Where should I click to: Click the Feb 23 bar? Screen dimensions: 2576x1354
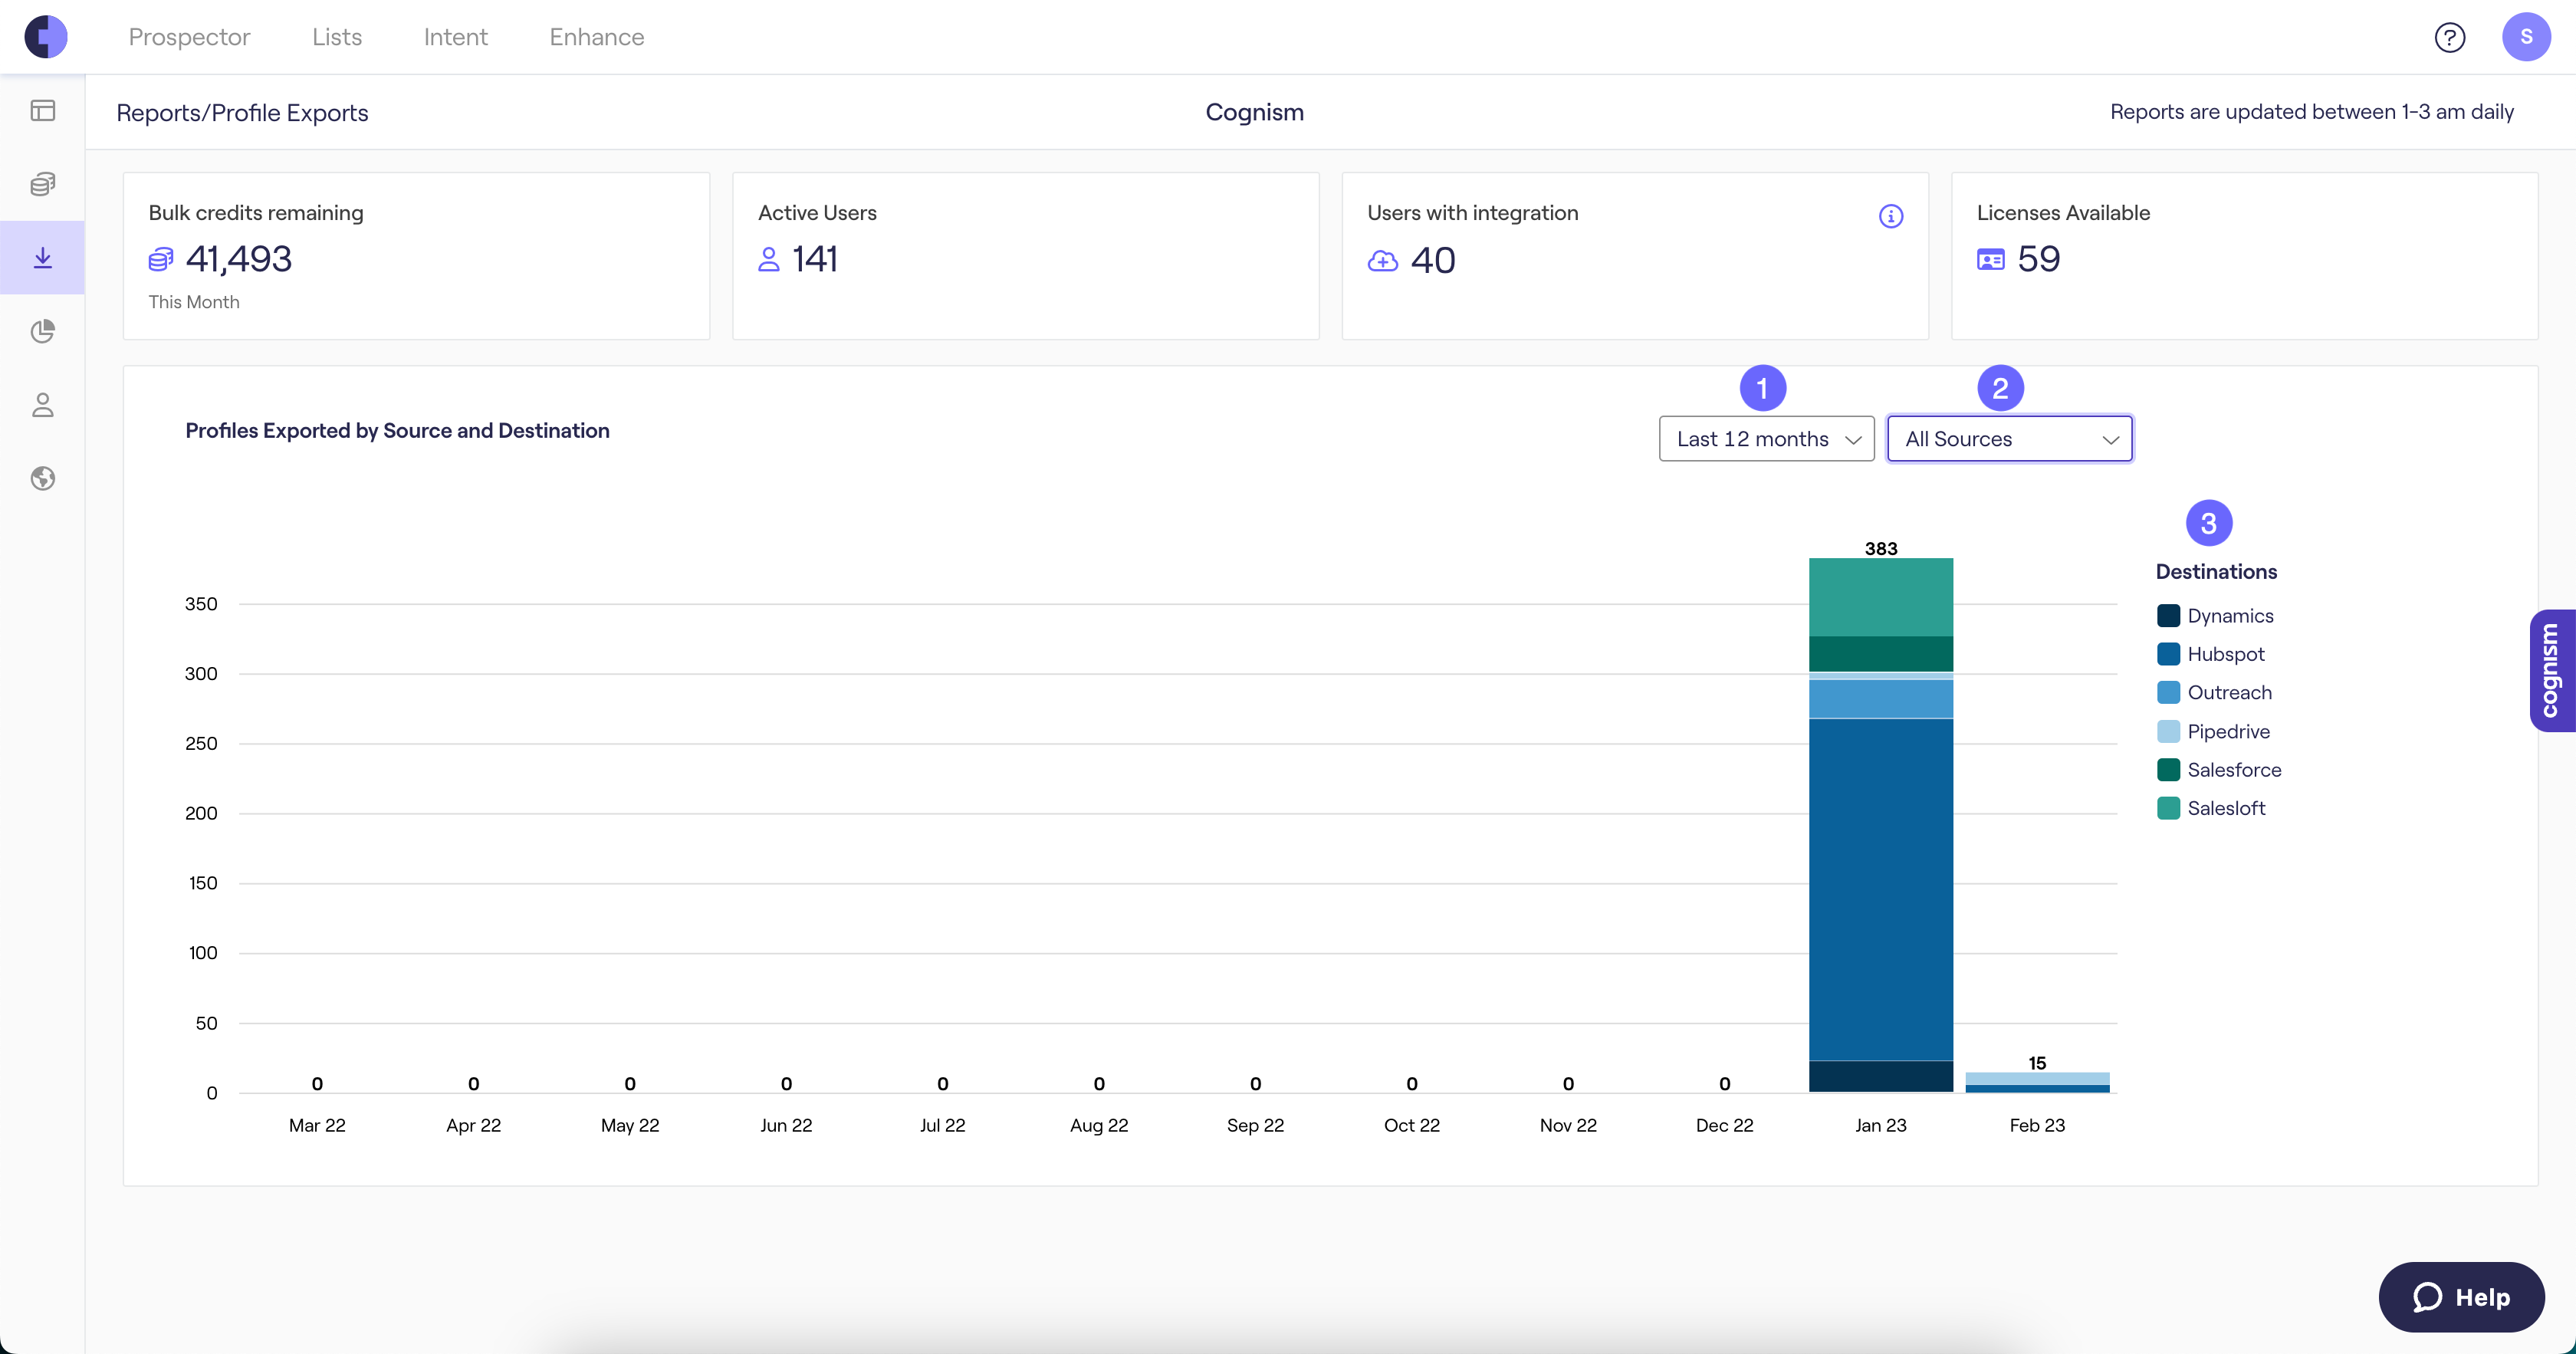click(x=2037, y=1082)
